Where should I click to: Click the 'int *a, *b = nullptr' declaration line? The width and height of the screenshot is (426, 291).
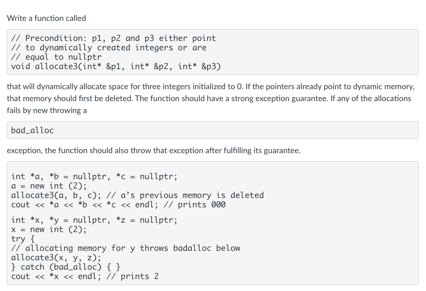pyautogui.click(x=94, y=176)
